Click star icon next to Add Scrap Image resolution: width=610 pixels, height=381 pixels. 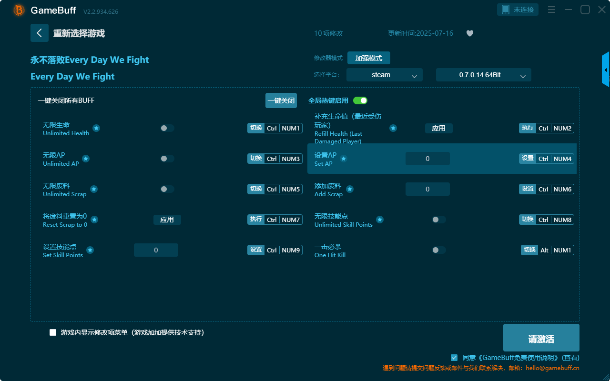(x=350, y=189)
